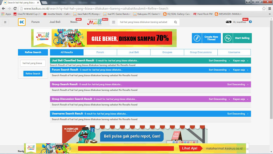Screen dimensions: 273x154
Task: Click the Hi, ivanthoo username link
Action: tap(240, 22)
